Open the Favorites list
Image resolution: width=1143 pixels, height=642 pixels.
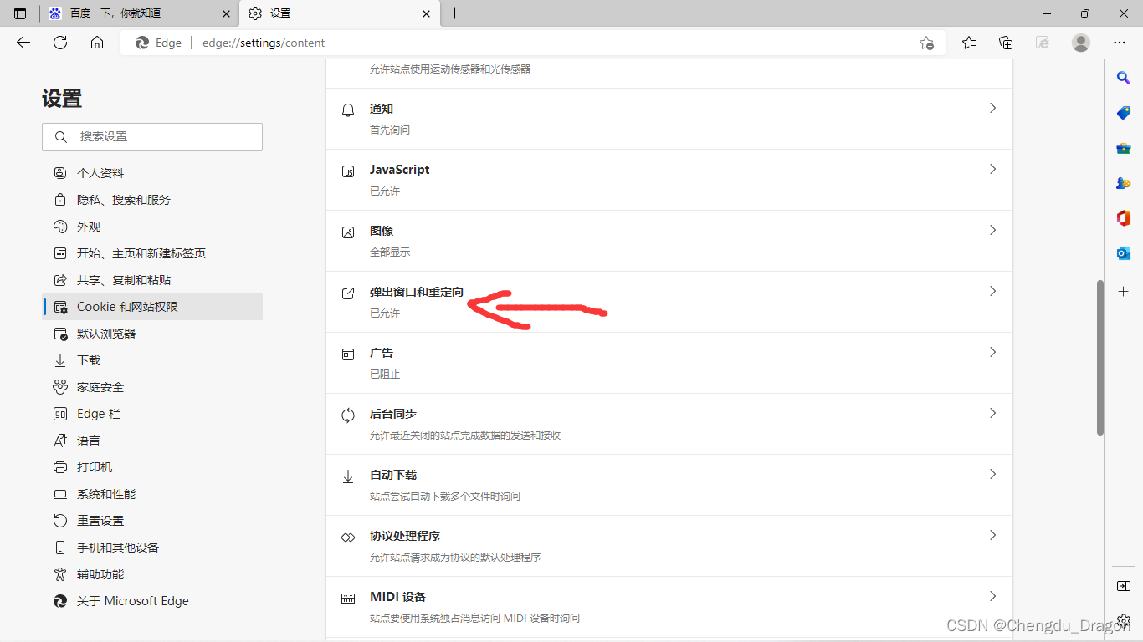click(x=968, y=42)
